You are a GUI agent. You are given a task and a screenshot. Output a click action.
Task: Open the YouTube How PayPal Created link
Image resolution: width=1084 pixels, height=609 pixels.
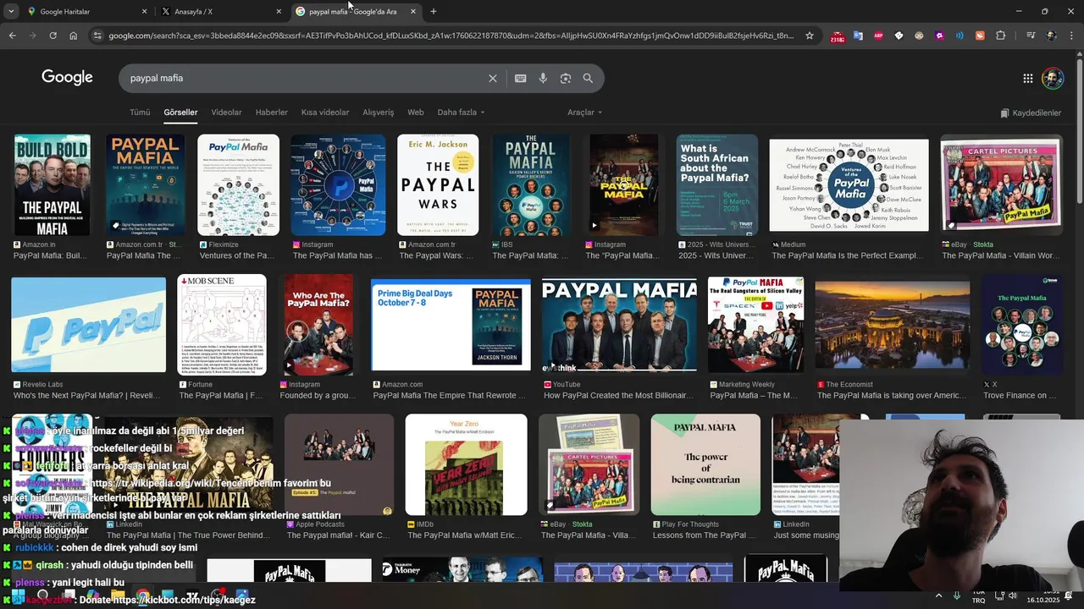pyautogui.click(x=620, y=395)
